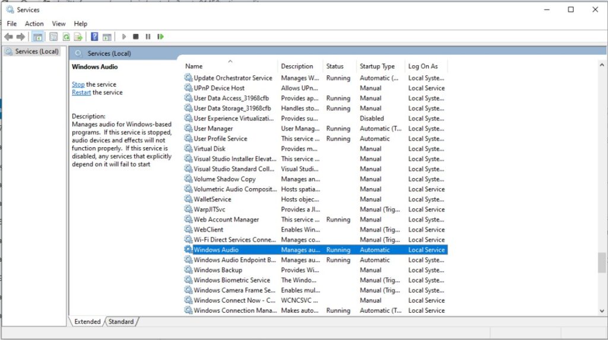
Task: Select Wi-Fi Direct Services Connection row
Action: tap(315, 240)
